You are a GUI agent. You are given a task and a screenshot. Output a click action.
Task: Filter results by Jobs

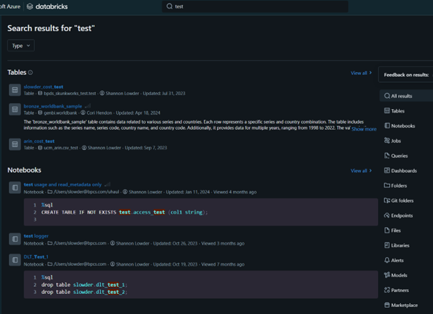[393, 141]
